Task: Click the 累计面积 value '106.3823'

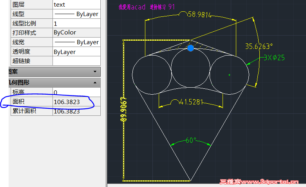Action: [67, 111]
